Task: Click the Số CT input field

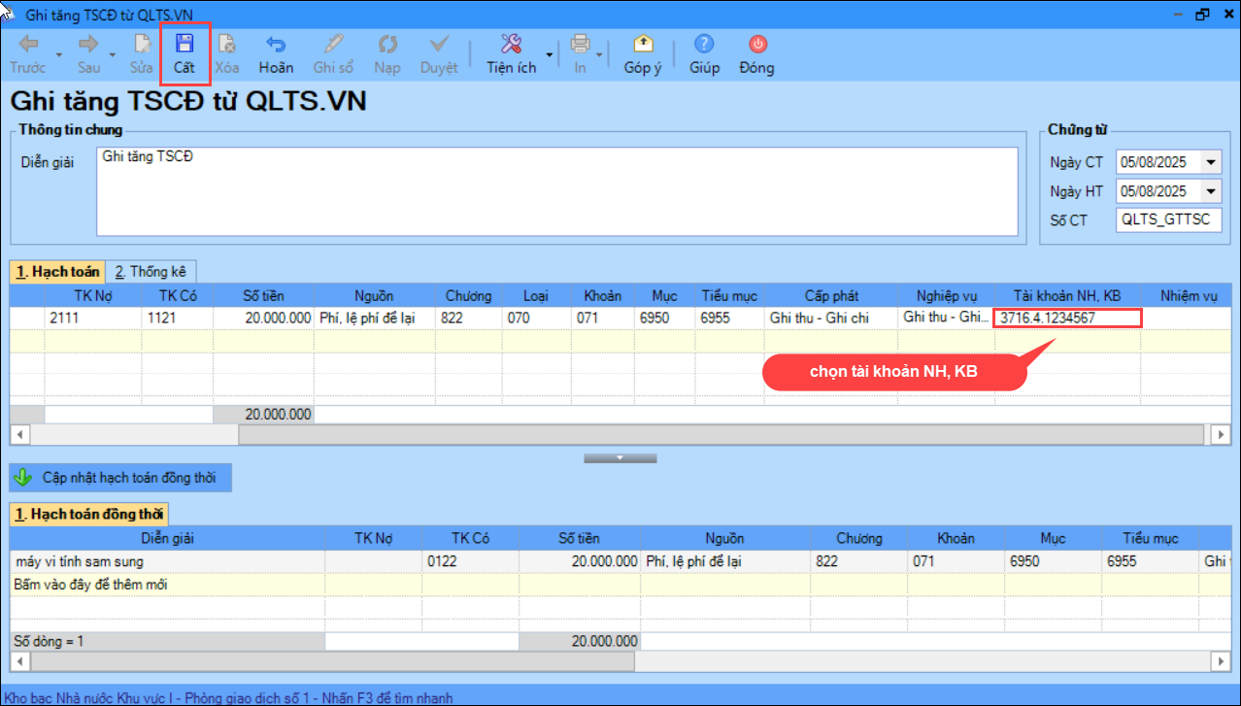Action: pos(1169,219)
